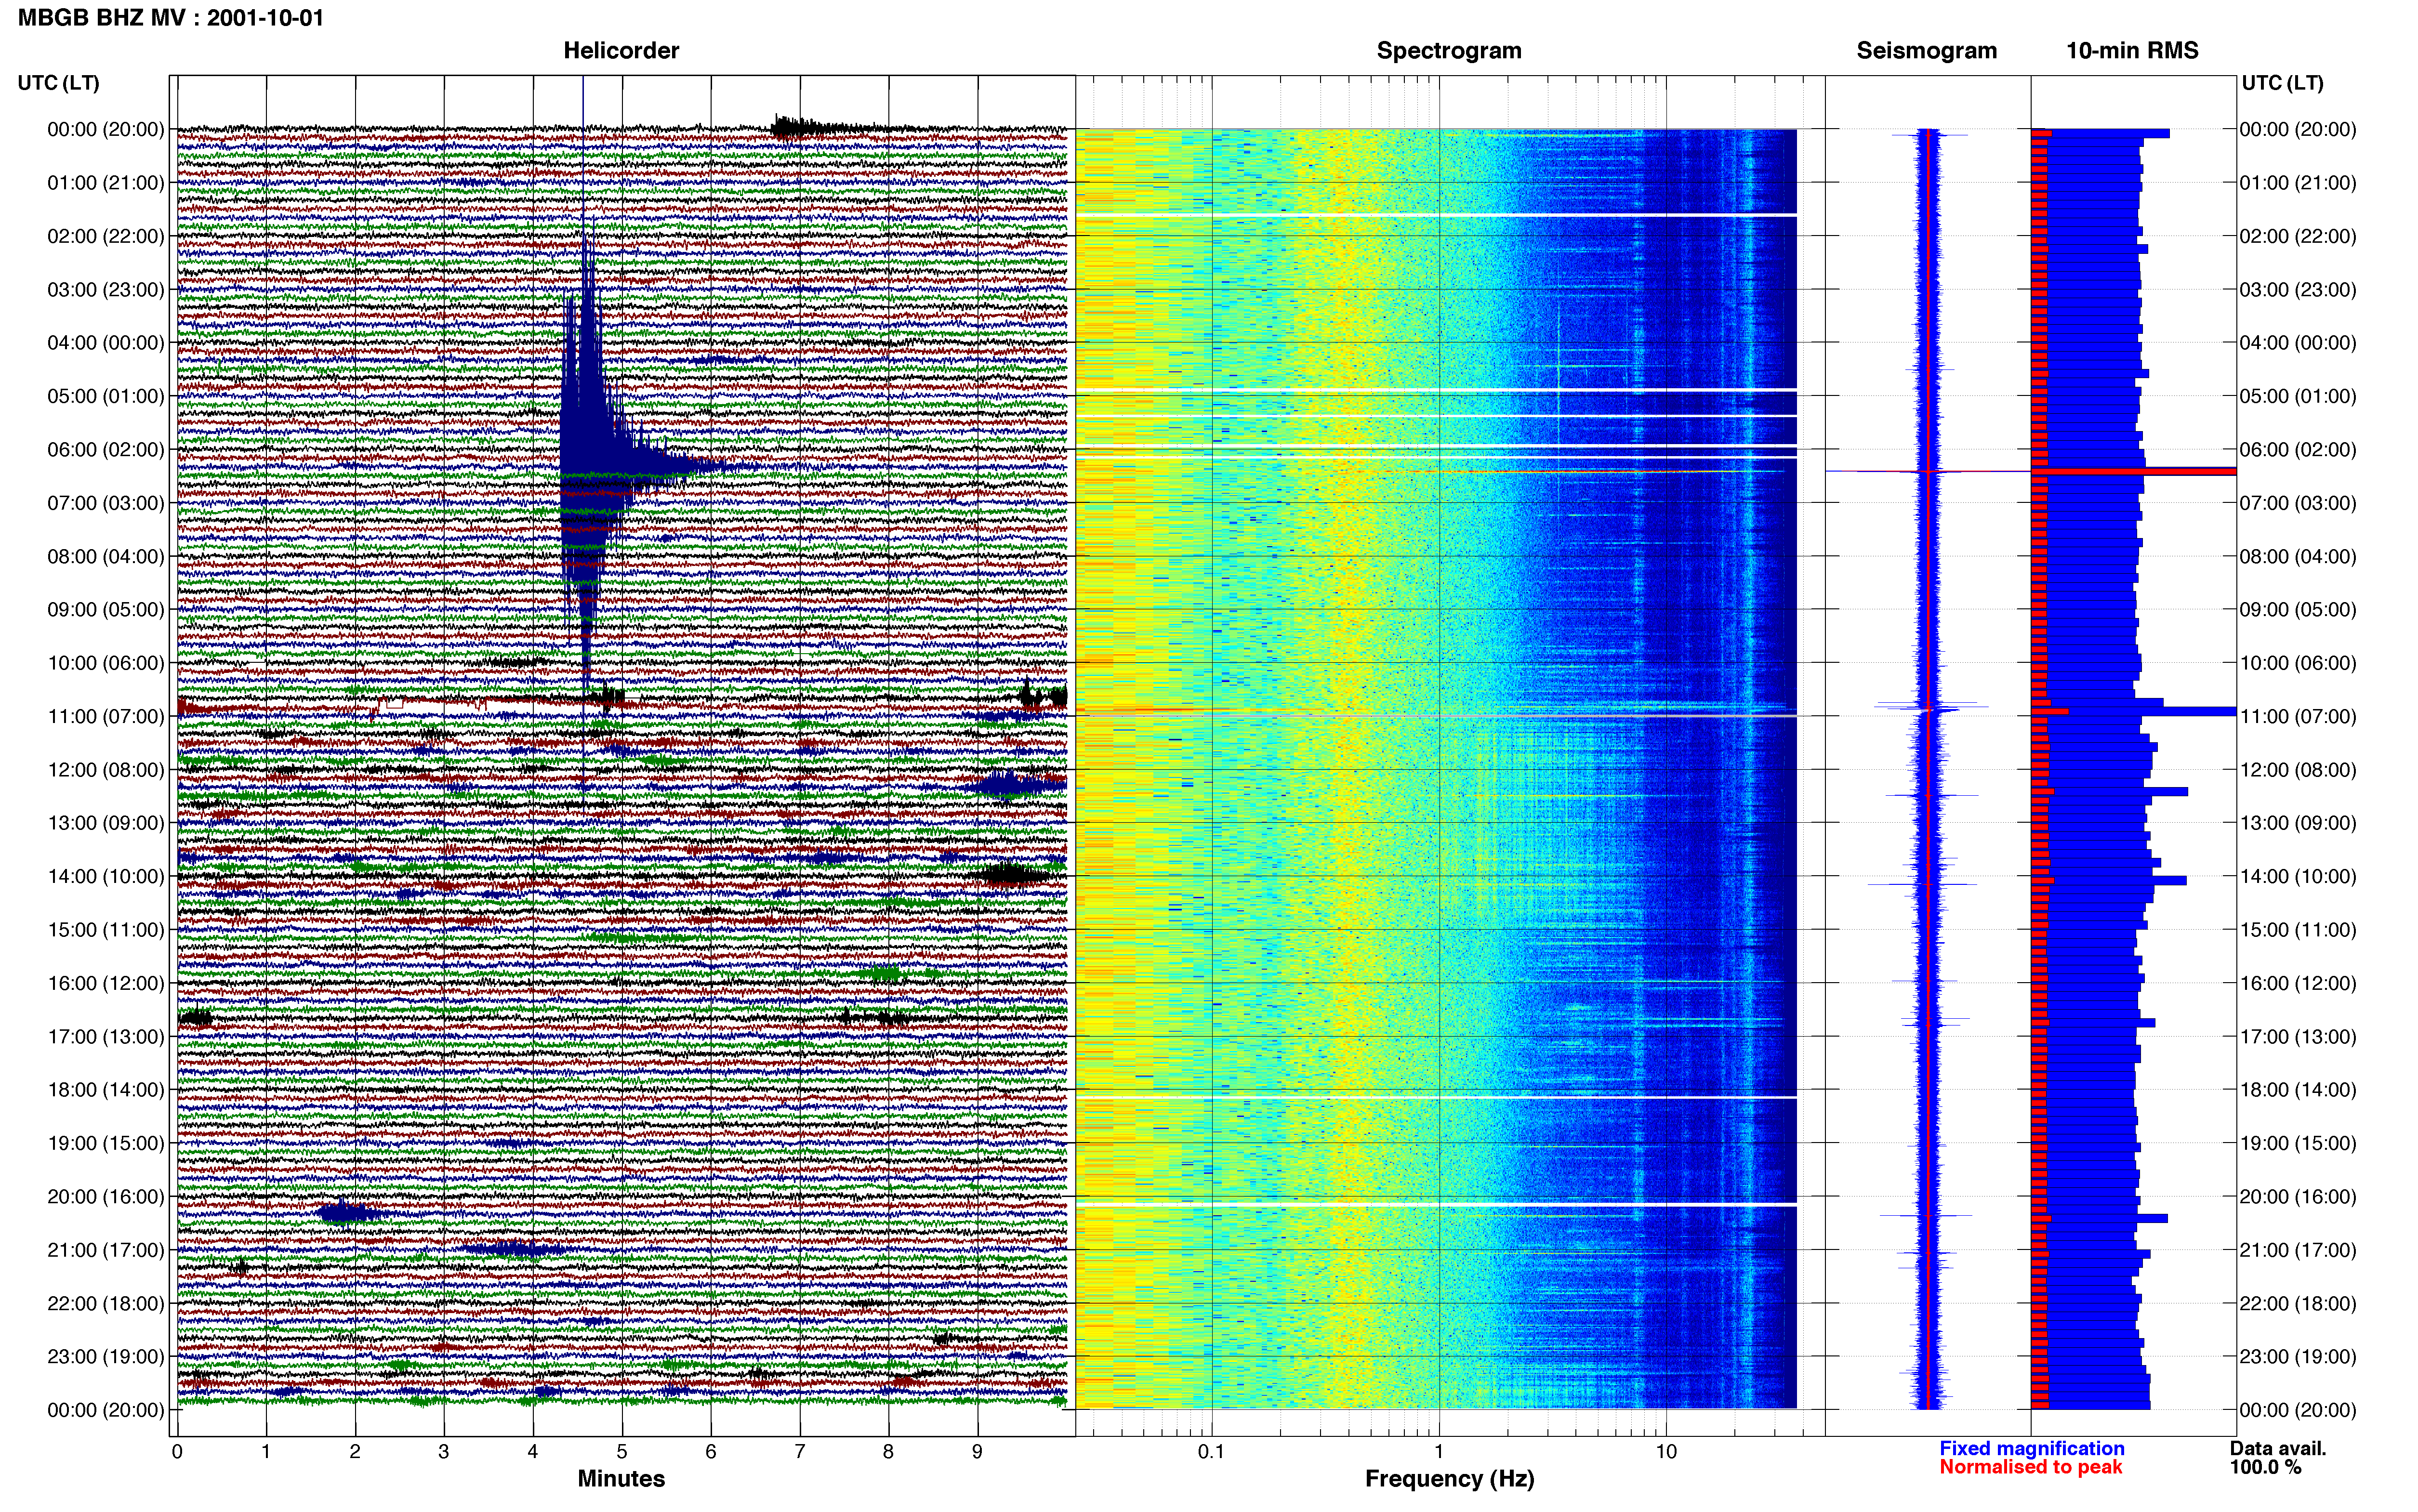Viewport: 2418px width, 1512px height.
Task: Click the '1' tick on the frequency axis
Action: coord(1439,1451)
